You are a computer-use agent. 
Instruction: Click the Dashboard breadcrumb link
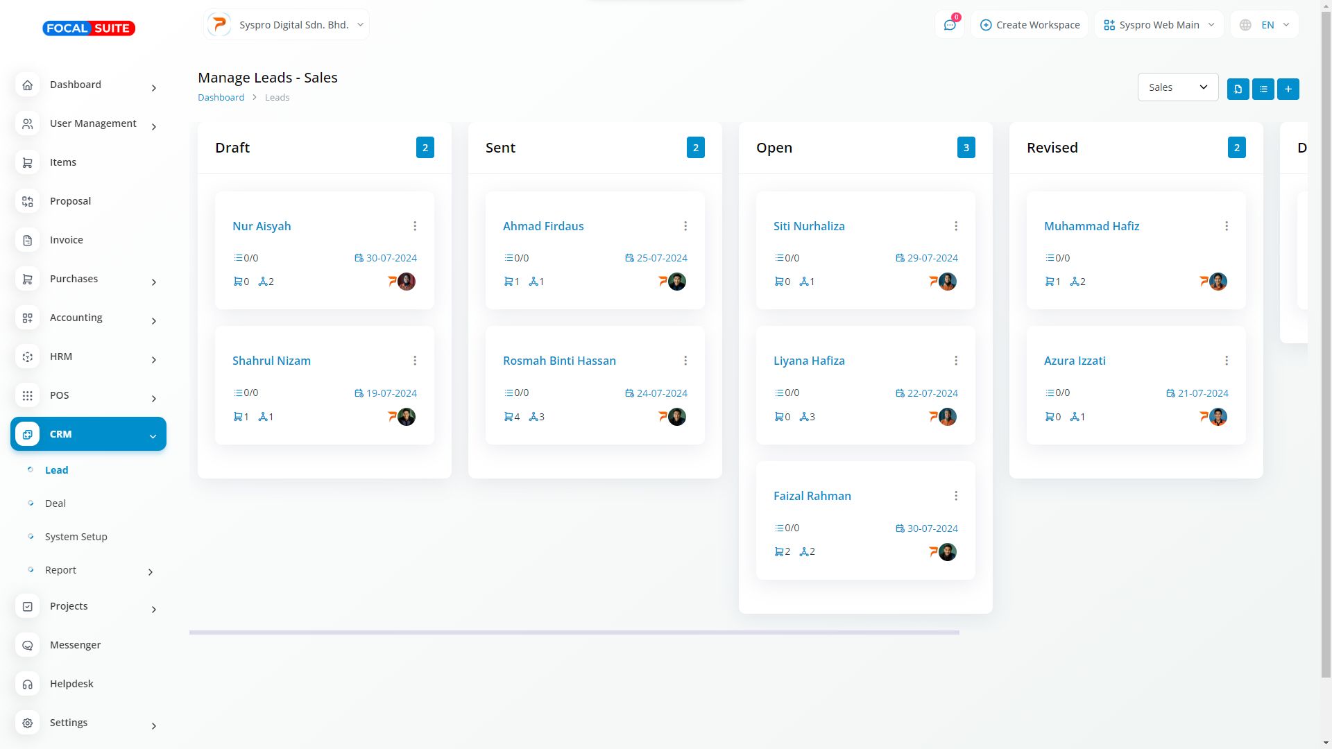point(221,97)
